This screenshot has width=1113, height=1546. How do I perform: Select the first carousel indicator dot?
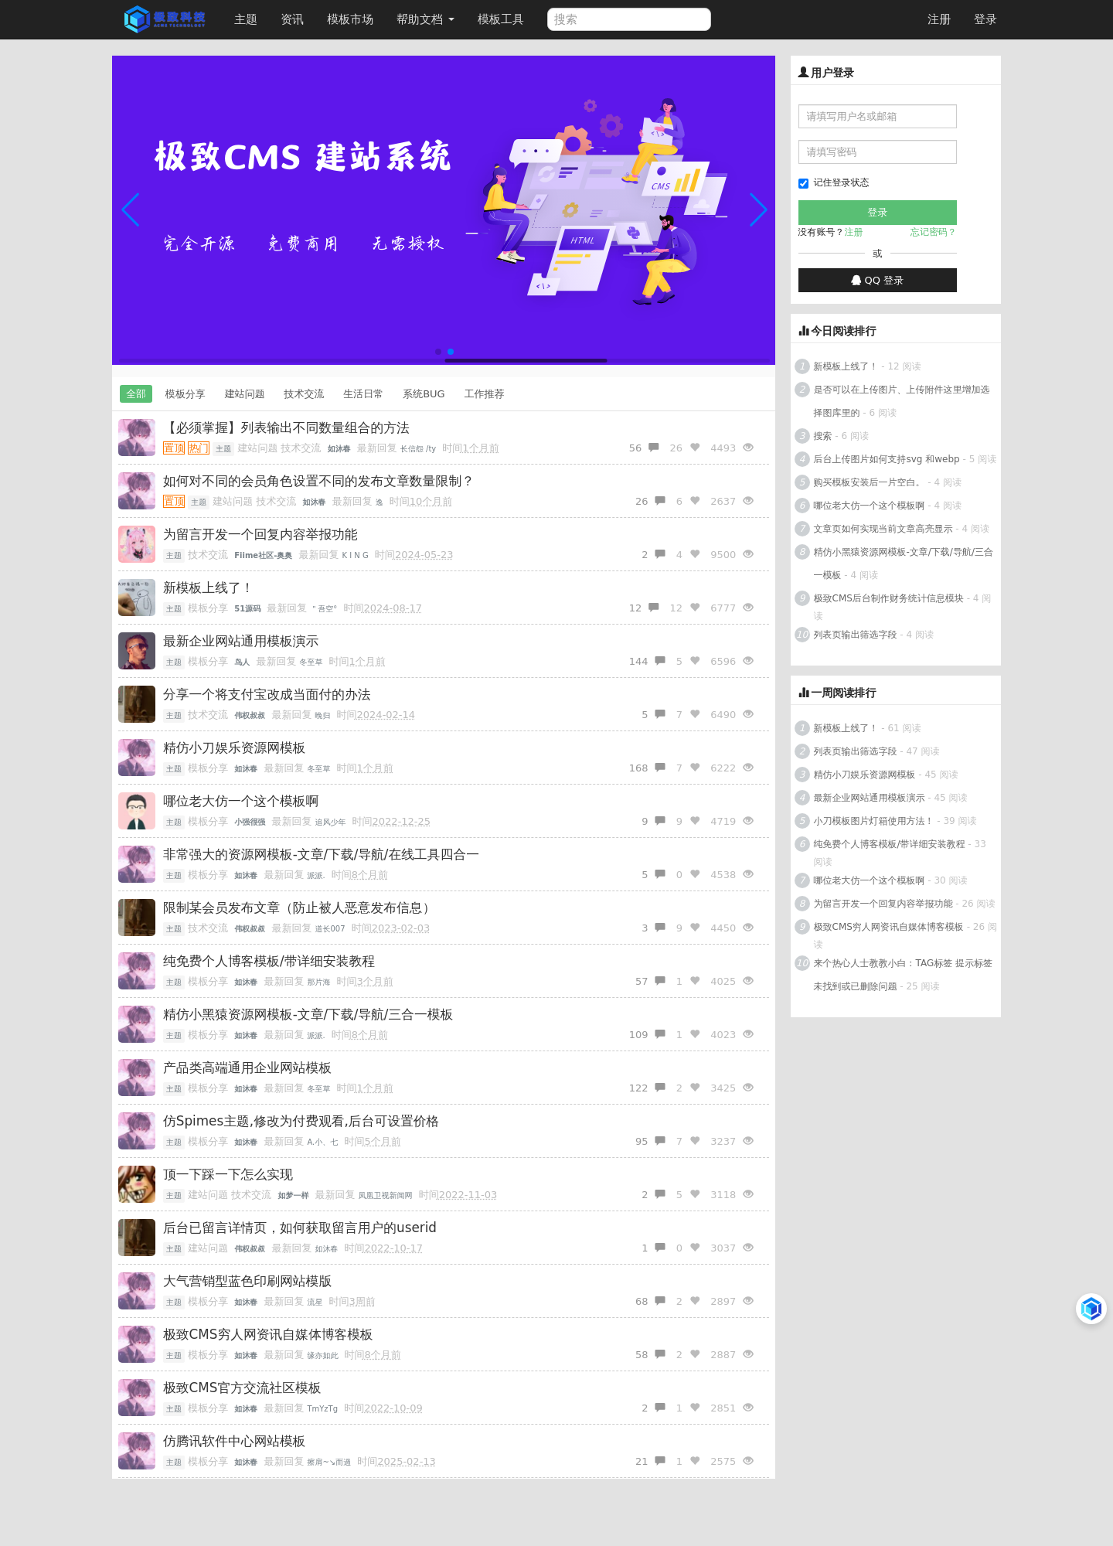pyautogui.click(x=438, y=352)
